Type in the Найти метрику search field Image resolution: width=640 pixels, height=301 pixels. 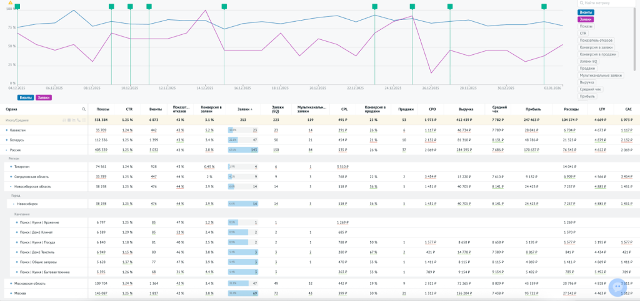tap(609, 4)
